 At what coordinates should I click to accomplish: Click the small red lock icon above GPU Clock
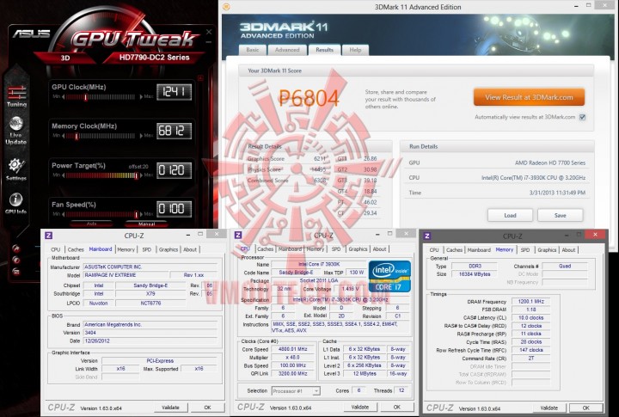click(200, 78)
